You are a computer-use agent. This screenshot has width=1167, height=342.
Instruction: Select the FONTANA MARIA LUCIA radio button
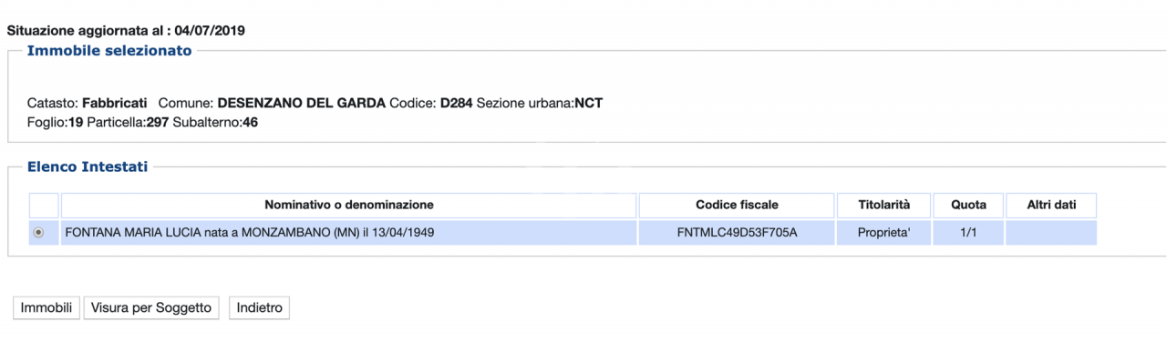pyautogui.click(x=38, y=233)
